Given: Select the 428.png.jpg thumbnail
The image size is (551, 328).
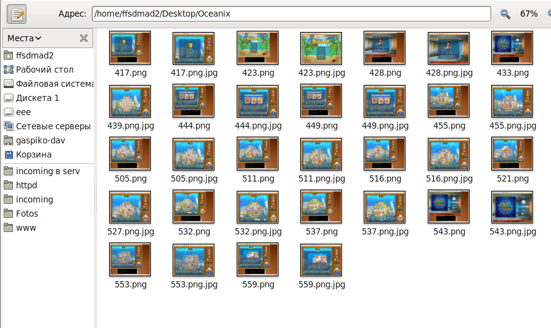Looking at the screenshot, I should [x=449, y=48].
